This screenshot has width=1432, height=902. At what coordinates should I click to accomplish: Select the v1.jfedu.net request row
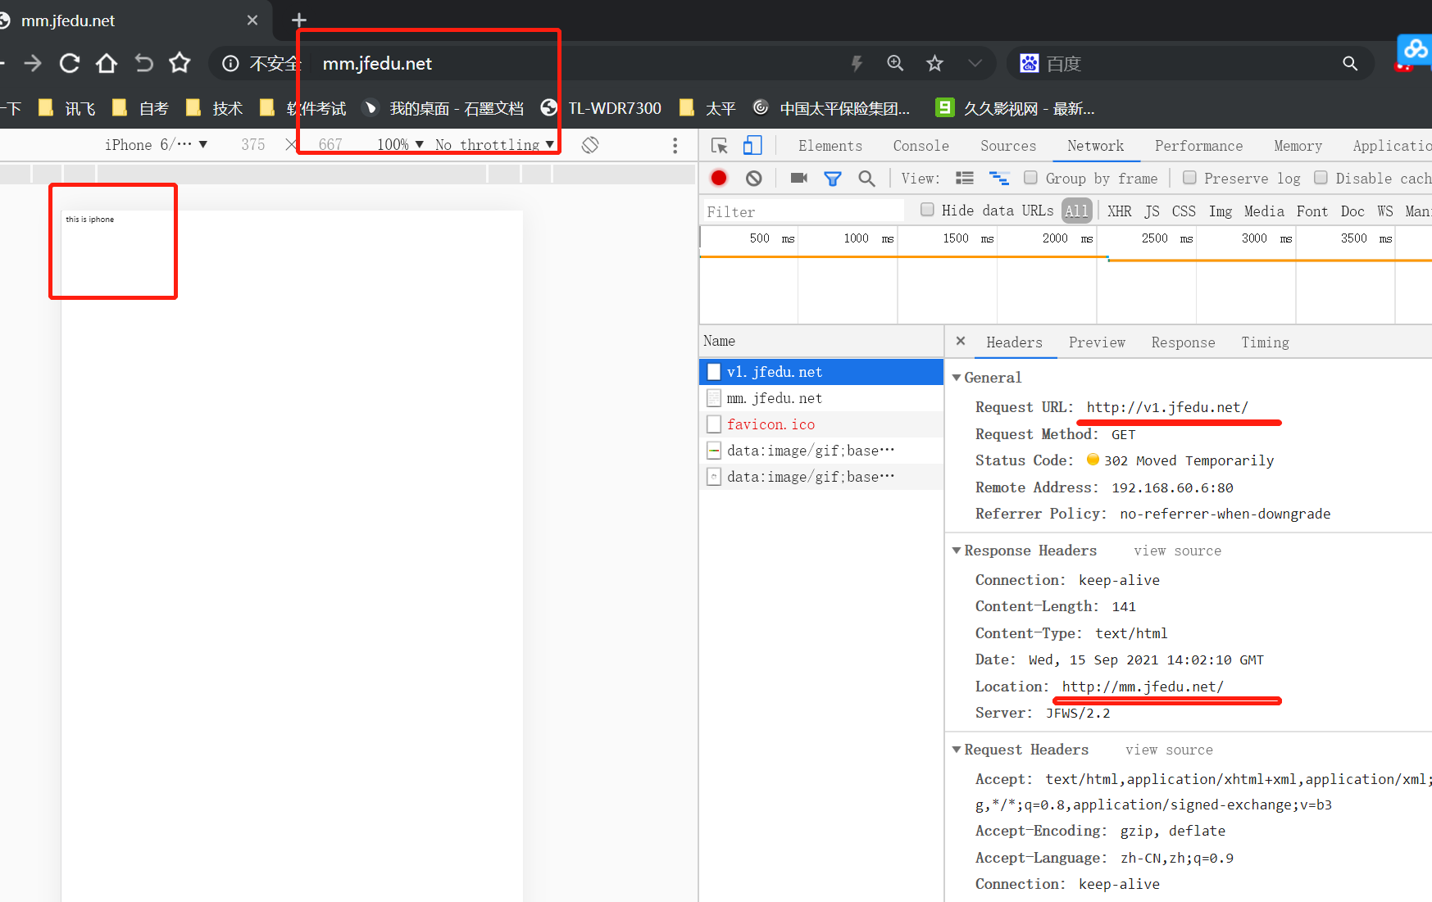pos(821,371)
